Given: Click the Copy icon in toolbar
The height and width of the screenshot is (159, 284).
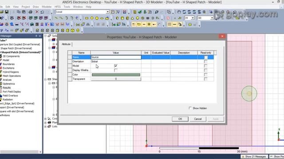Looking at the screenshot, I should coord(19,12).
